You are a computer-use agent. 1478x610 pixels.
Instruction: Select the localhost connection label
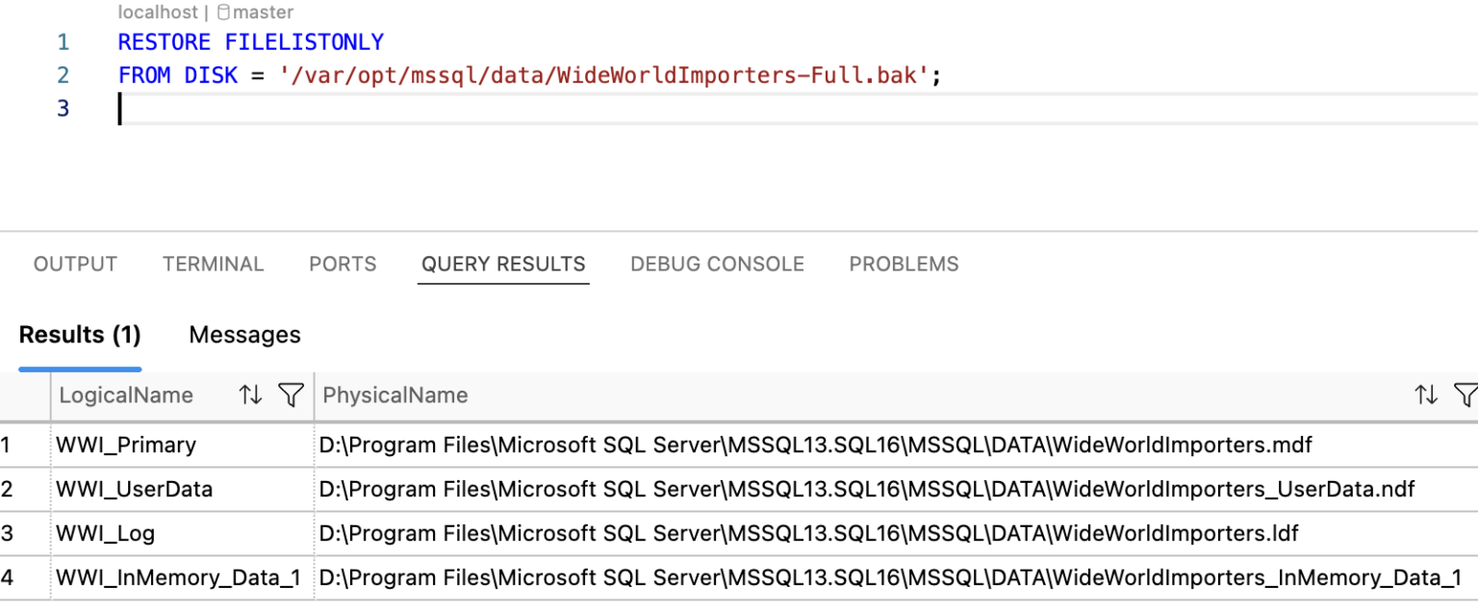[x=158, y=13]
